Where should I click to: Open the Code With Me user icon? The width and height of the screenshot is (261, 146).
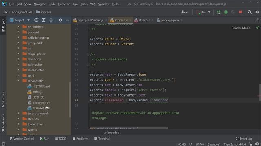(x=184, y=12)
